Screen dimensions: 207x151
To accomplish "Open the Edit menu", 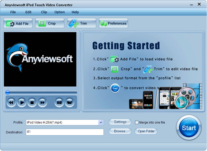I will [28, 12].
